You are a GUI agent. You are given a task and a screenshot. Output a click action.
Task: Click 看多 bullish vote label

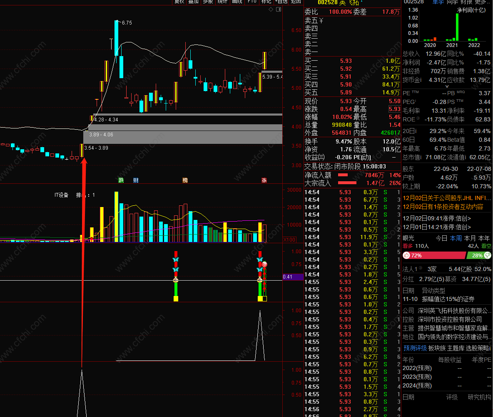point(408,246)
